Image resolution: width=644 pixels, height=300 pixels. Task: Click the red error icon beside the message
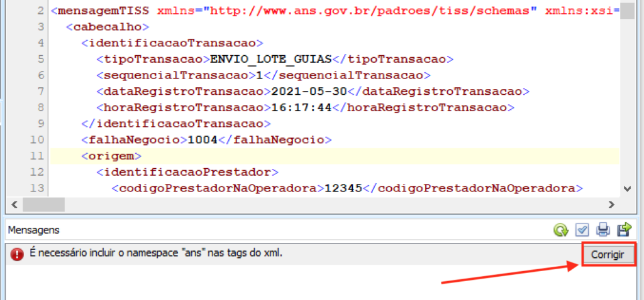(x=18, y=254)
